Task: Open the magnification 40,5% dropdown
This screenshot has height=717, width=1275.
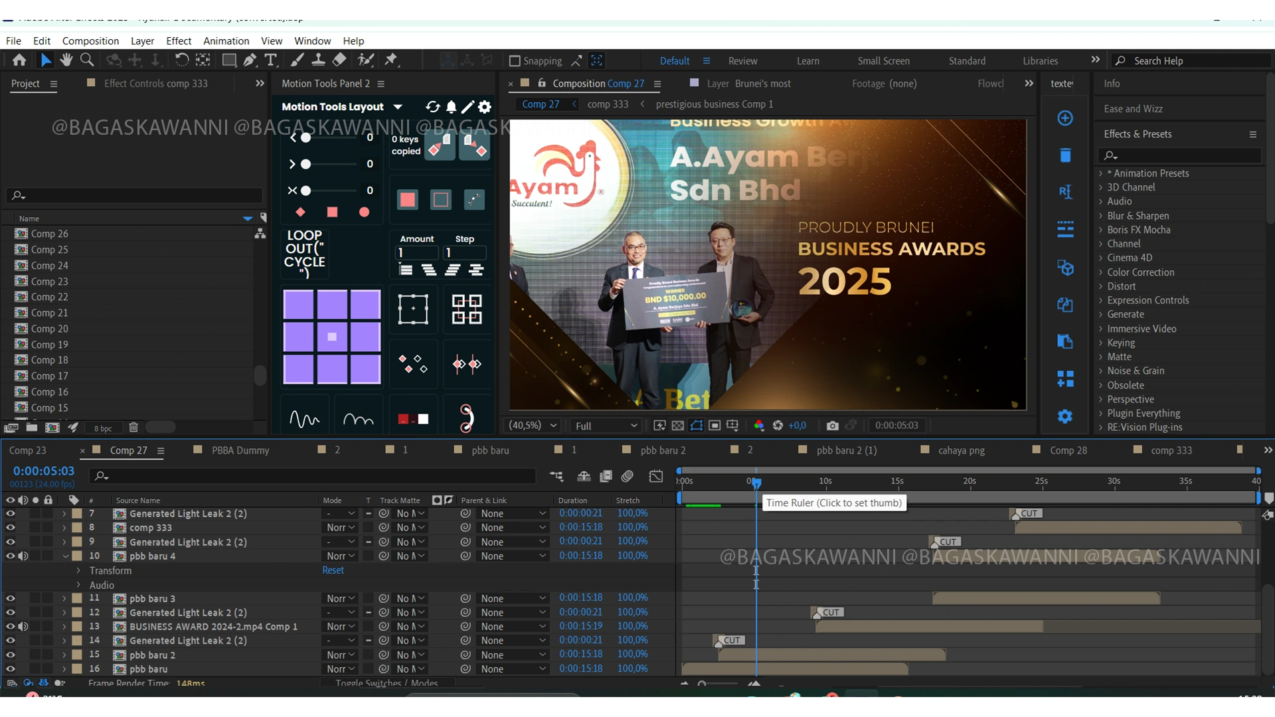Action: point(533,426)
